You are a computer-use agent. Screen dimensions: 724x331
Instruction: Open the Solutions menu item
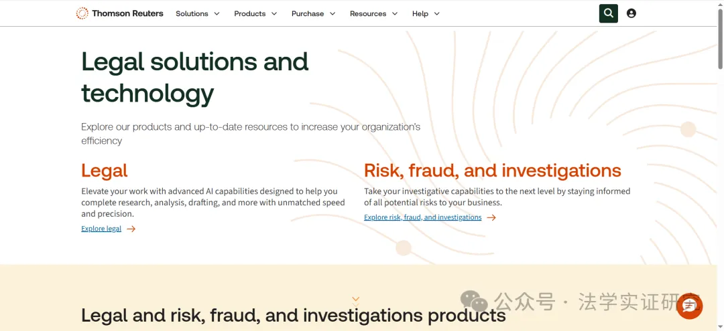coord(192,14)
